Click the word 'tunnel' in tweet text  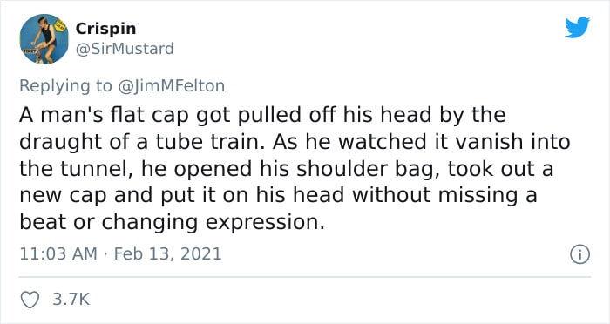coord(98,169)
